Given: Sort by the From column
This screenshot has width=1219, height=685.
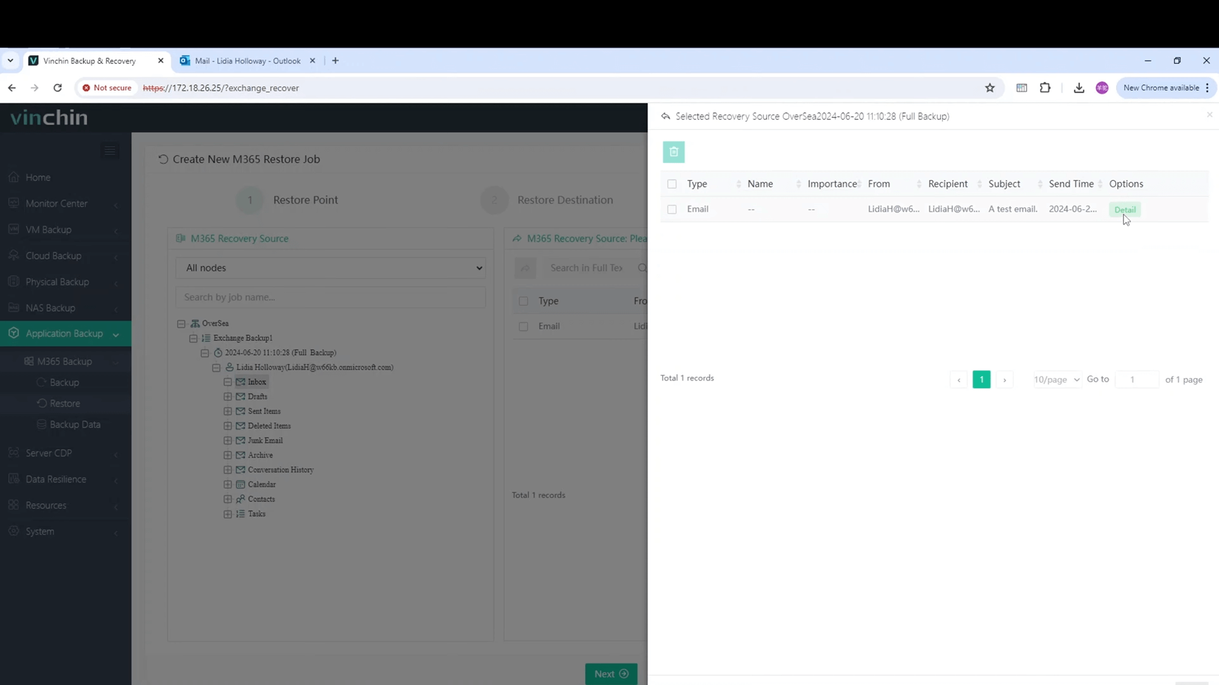Looking at the screenshot, I should click(919, 184).
